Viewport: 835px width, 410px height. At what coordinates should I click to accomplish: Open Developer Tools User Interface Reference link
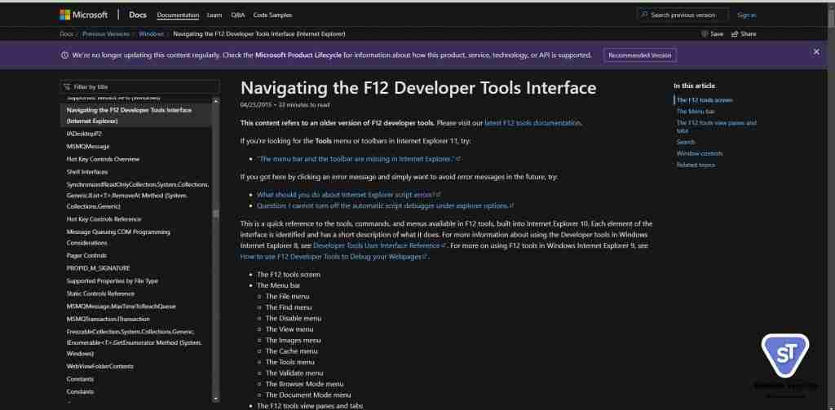379,246
